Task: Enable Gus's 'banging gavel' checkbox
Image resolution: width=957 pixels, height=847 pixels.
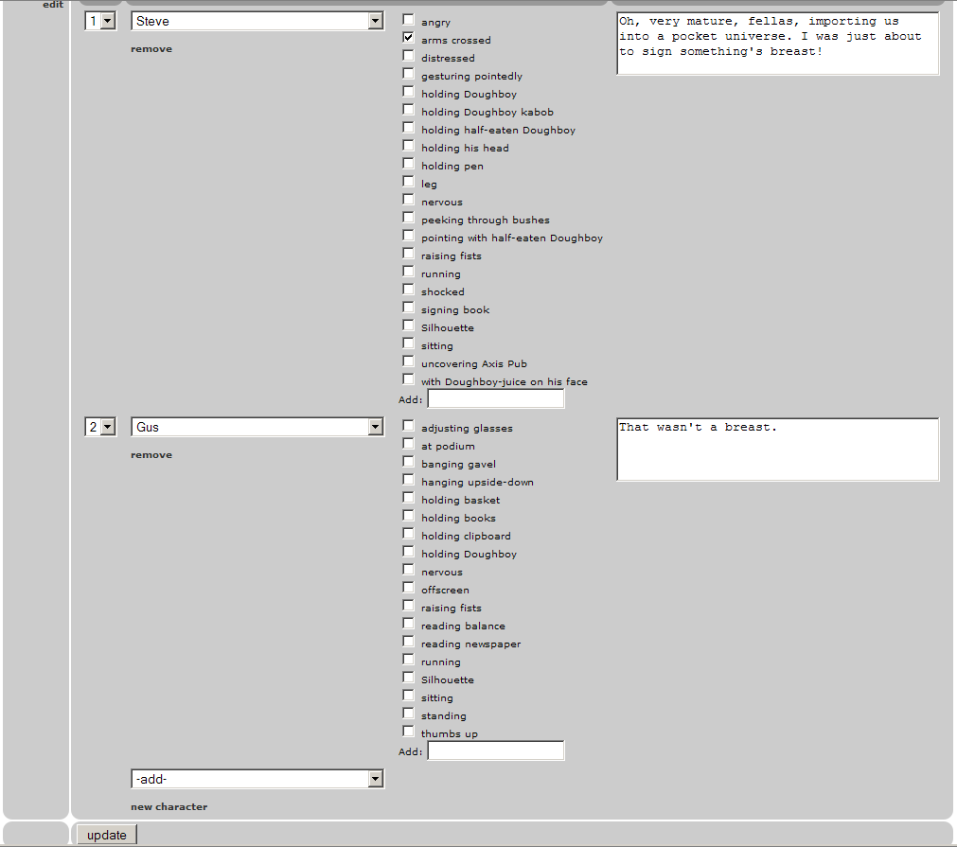Action: point(408,462)
